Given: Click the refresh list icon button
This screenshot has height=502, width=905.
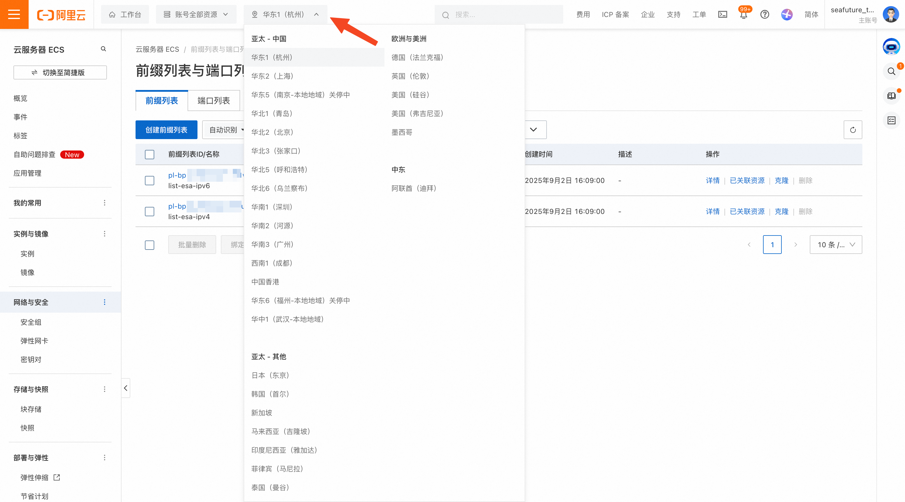Looking at the screenshot, I should (853, 130).
